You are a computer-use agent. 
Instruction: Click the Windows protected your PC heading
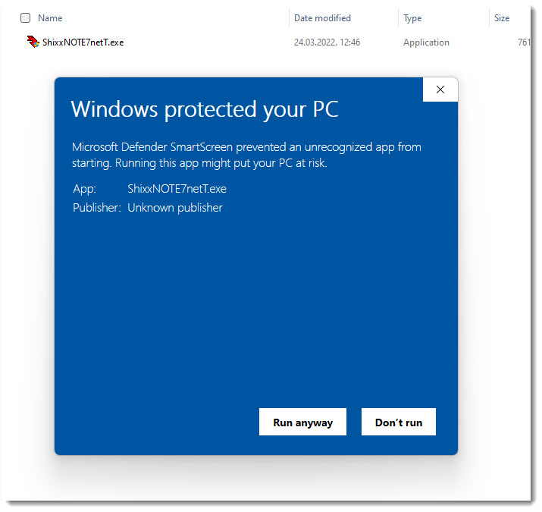(x=205, y=110)
